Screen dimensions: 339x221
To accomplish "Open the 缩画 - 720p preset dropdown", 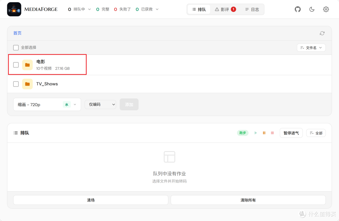I will coord(47,104).
